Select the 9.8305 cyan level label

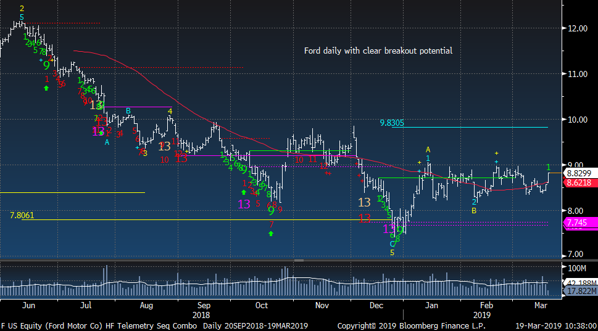(392, 123)
